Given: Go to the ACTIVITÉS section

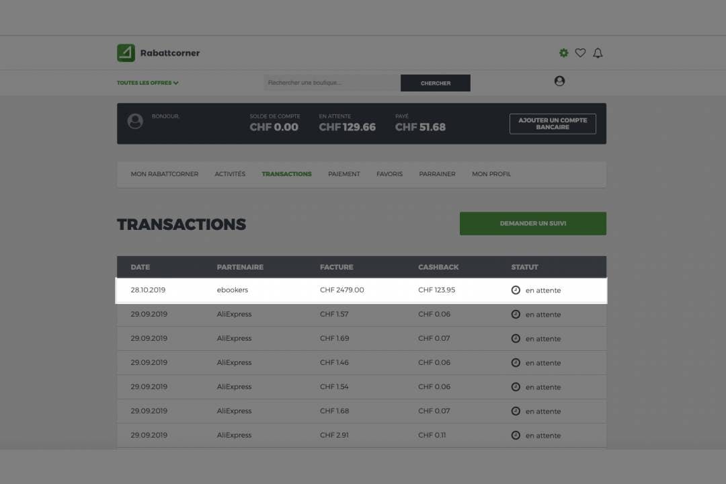Looking at the screenshot, I should coord(230,173).
